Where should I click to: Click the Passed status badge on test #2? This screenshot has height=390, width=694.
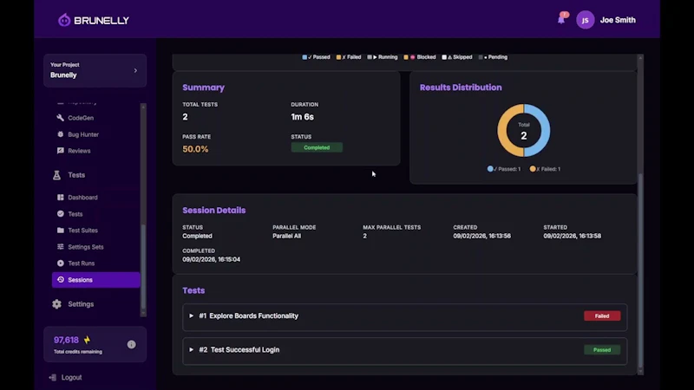coord(602,350)
